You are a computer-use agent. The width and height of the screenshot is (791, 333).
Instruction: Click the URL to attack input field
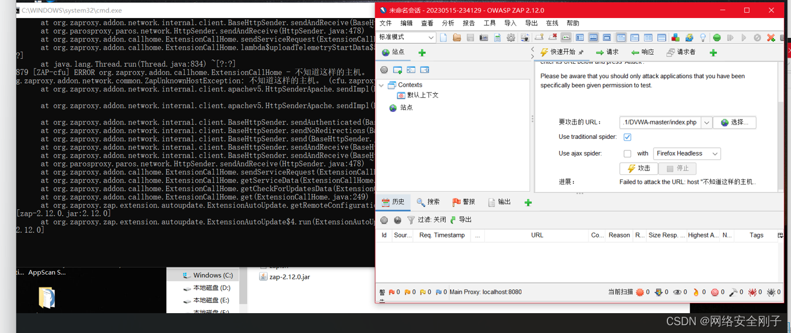660,122
